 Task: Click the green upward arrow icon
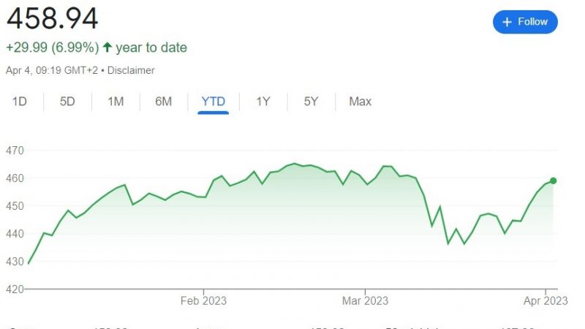(107, 47)
